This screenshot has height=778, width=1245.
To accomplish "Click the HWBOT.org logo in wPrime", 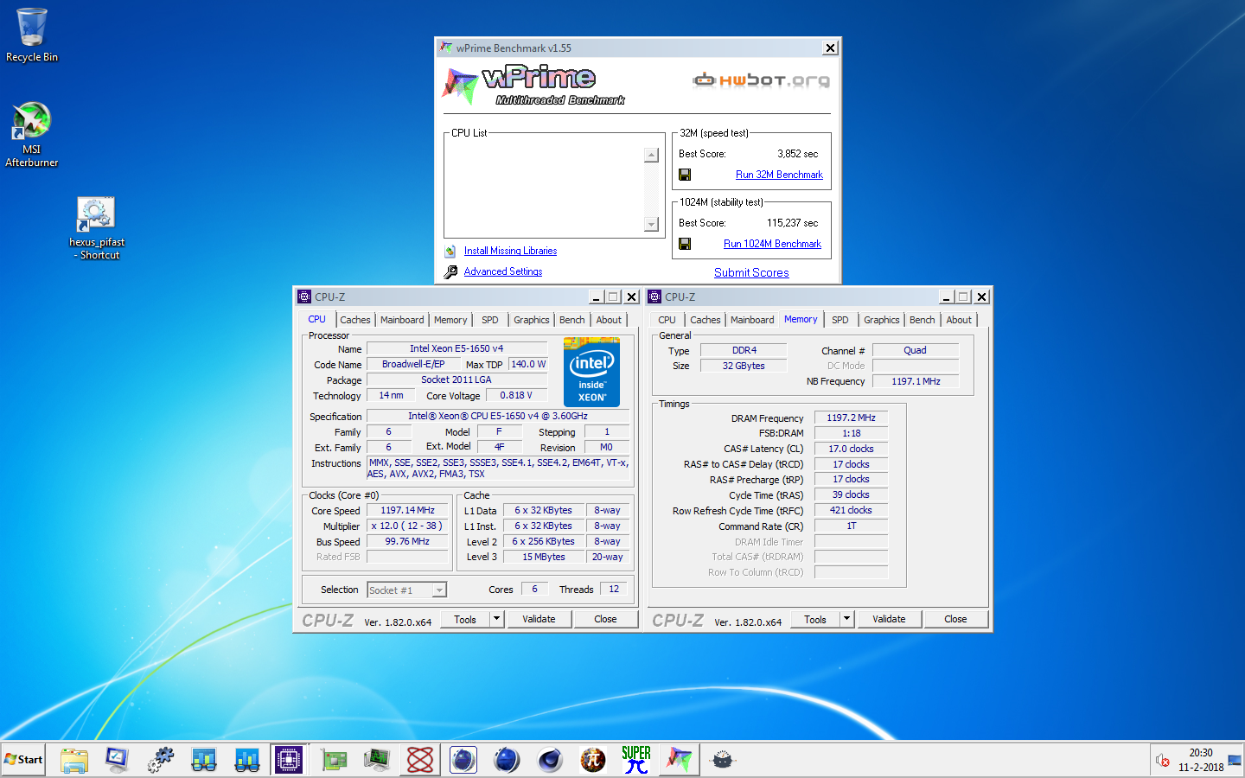I will 761,80.
